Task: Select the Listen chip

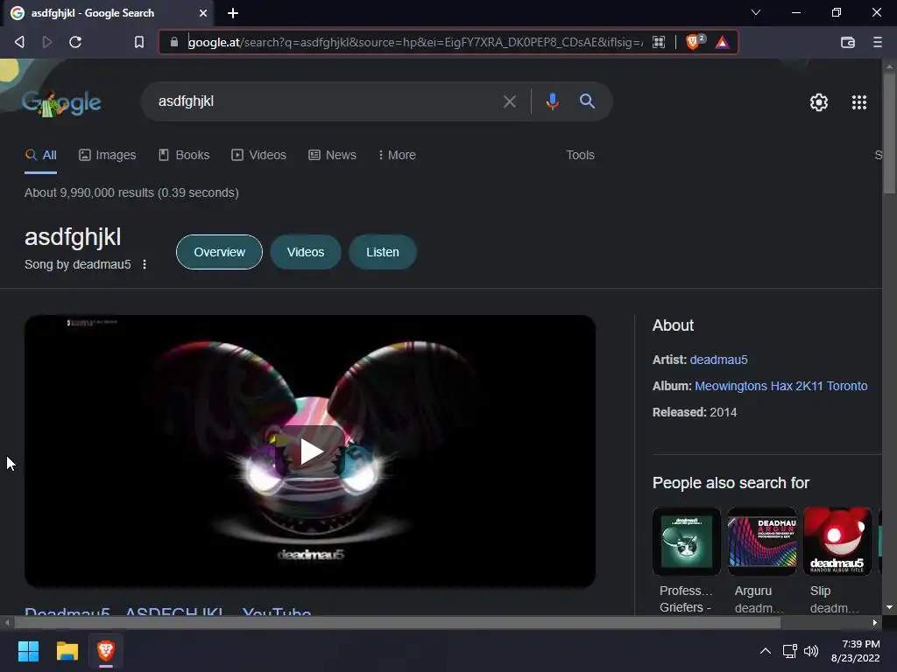Action: point(383,252)
